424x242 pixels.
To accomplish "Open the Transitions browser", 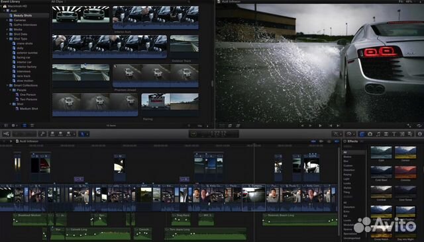I will [386, 134].
